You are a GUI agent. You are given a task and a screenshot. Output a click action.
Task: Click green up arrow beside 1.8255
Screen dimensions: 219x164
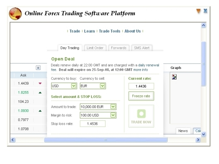click(x=40, y=93)
